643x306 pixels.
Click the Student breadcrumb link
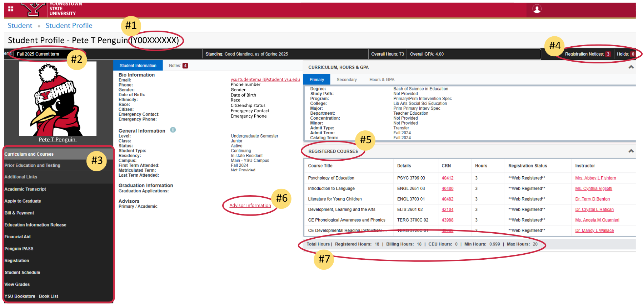tap(20, 26)
